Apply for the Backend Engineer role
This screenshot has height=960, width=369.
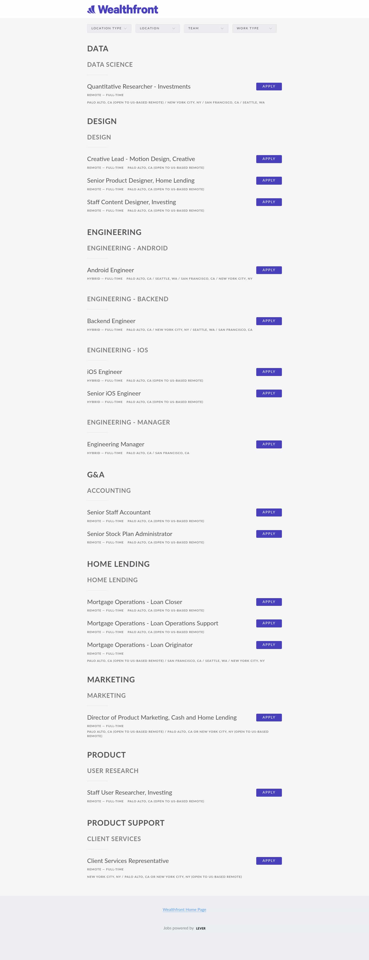pyautogui.click(x=269, y=321)
